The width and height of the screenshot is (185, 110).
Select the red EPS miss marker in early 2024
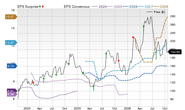tap(33, 82)
